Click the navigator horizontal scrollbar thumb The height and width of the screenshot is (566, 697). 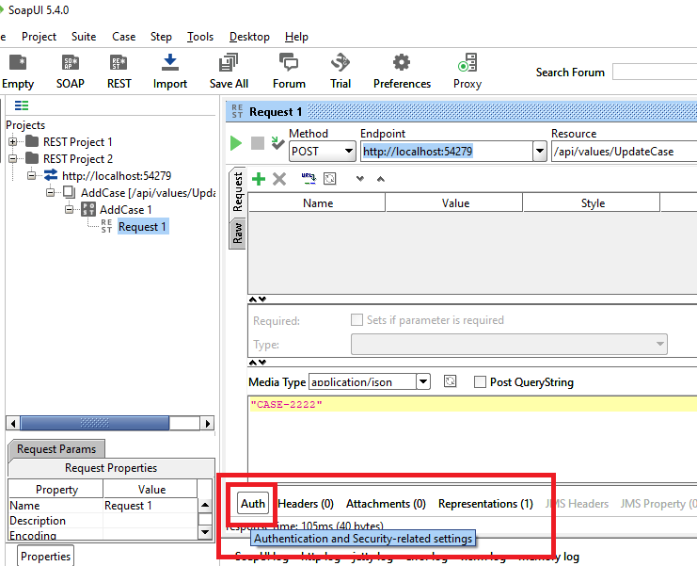[95, 423]
